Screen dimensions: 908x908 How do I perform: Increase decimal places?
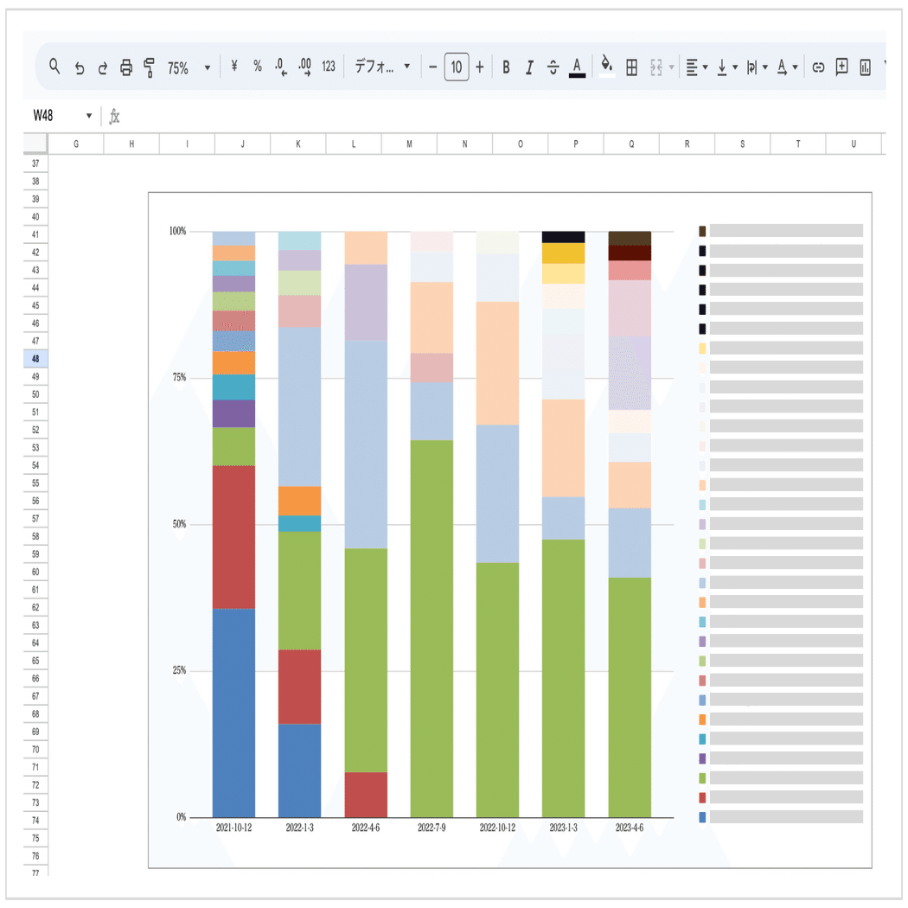304,67
